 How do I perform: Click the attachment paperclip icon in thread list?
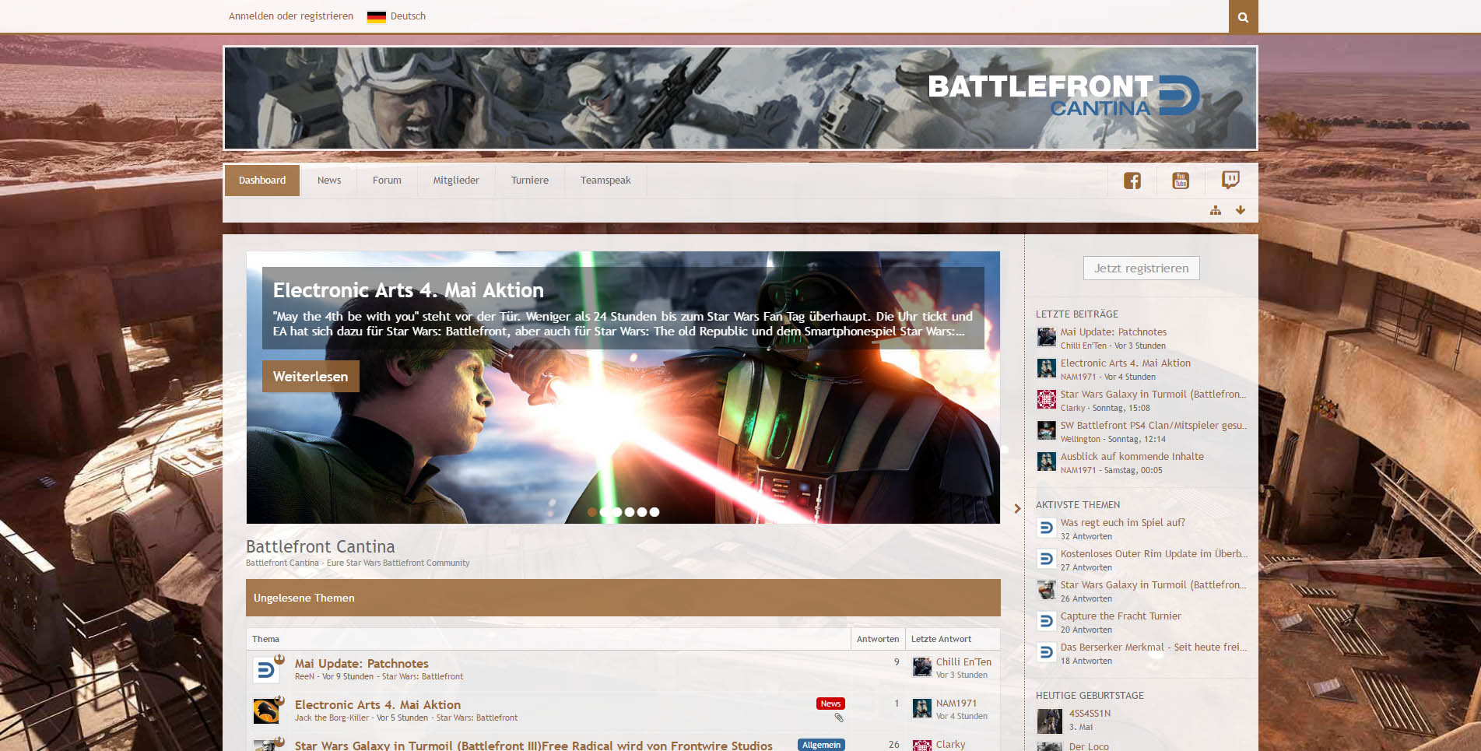[x=839, y=718]
